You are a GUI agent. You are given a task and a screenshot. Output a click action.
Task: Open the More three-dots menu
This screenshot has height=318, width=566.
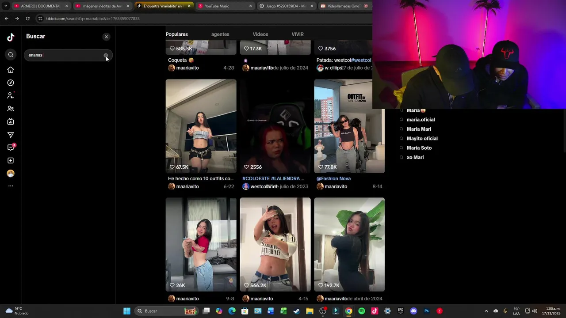click(11, 186)
